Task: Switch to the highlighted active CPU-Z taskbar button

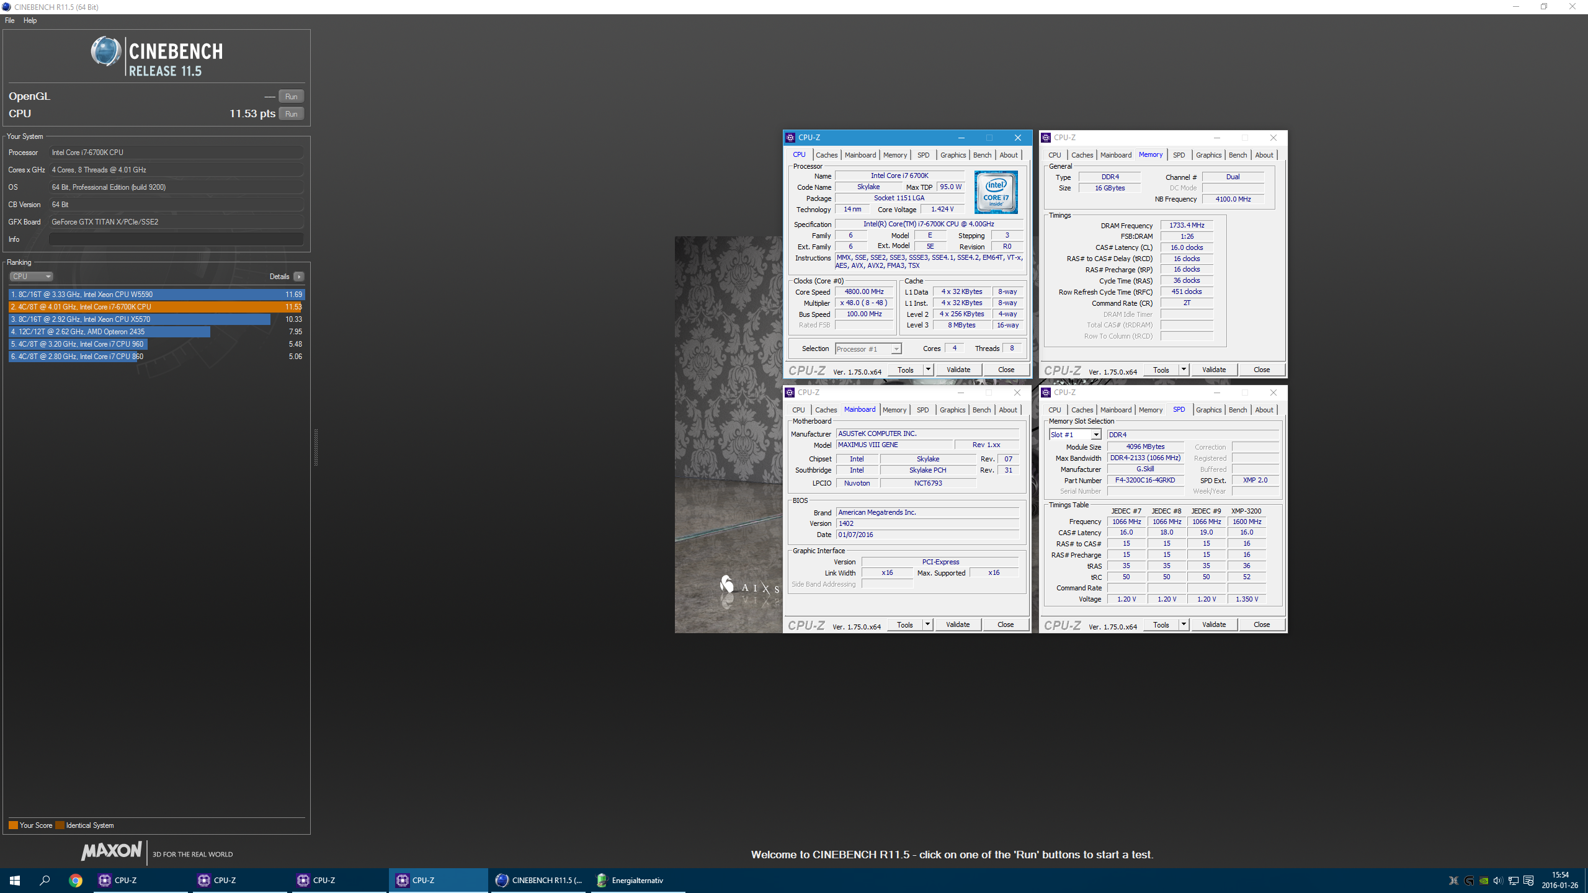Action: click(439, 880)
